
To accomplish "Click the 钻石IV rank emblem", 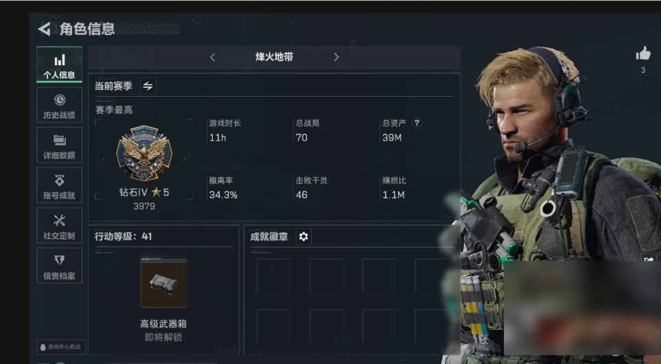I will [x=144, y=154].
